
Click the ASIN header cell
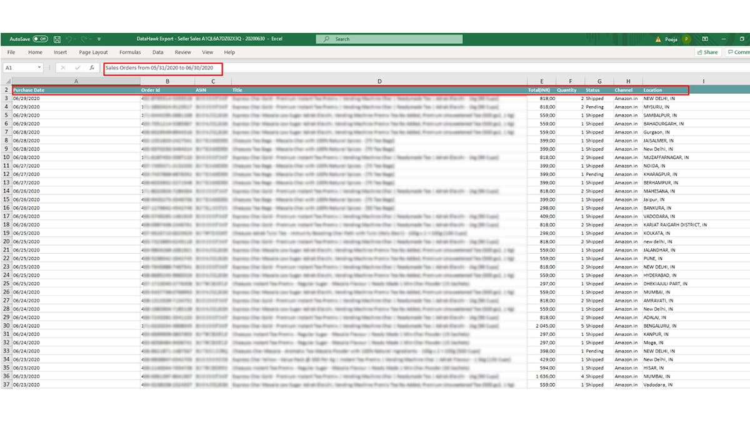[x=213, y=90]
